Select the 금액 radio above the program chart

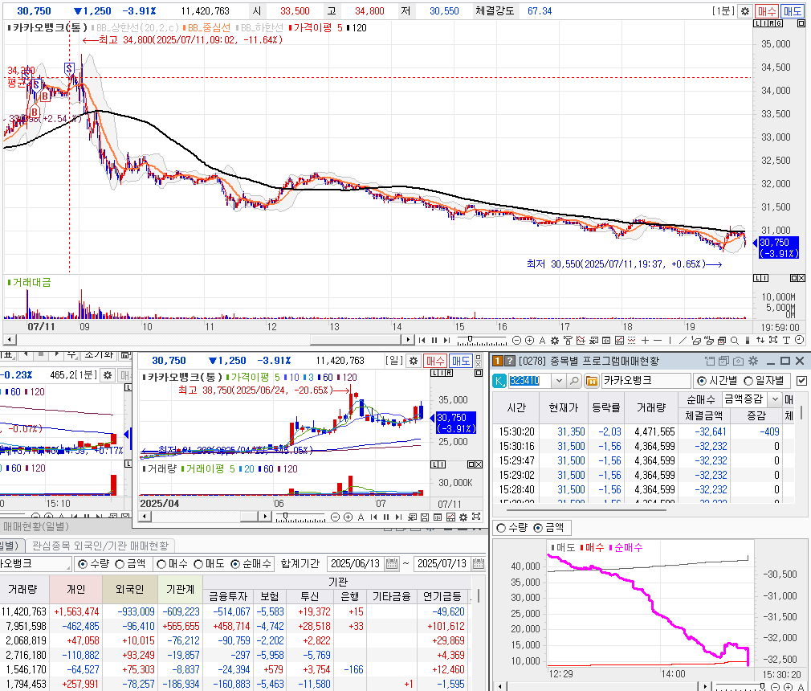[538, 528]
